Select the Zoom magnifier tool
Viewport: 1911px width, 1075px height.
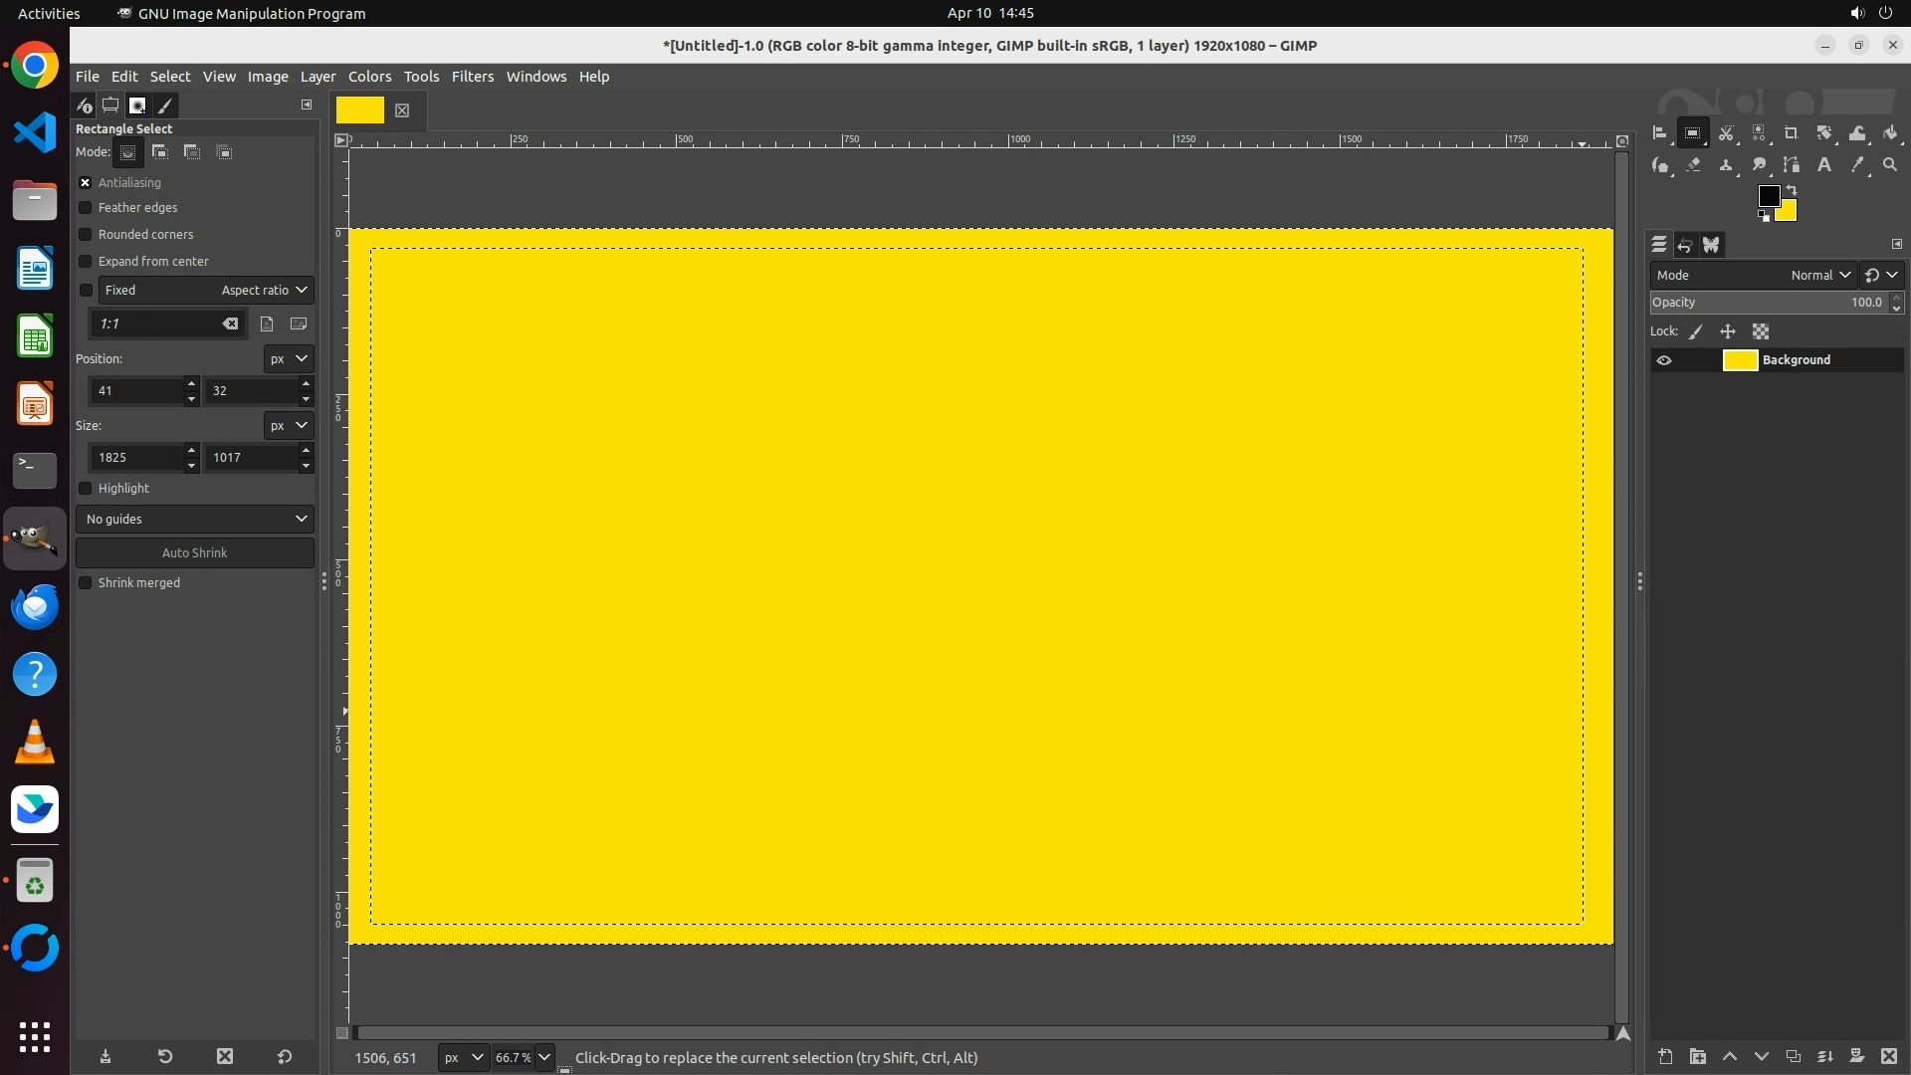[x=1890, y=165]
